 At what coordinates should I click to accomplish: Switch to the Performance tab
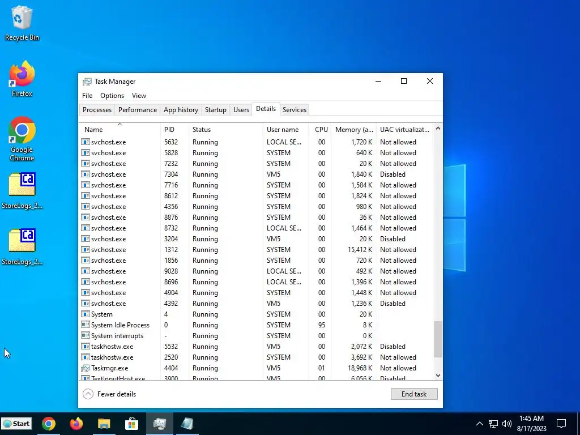coord(138,110)
